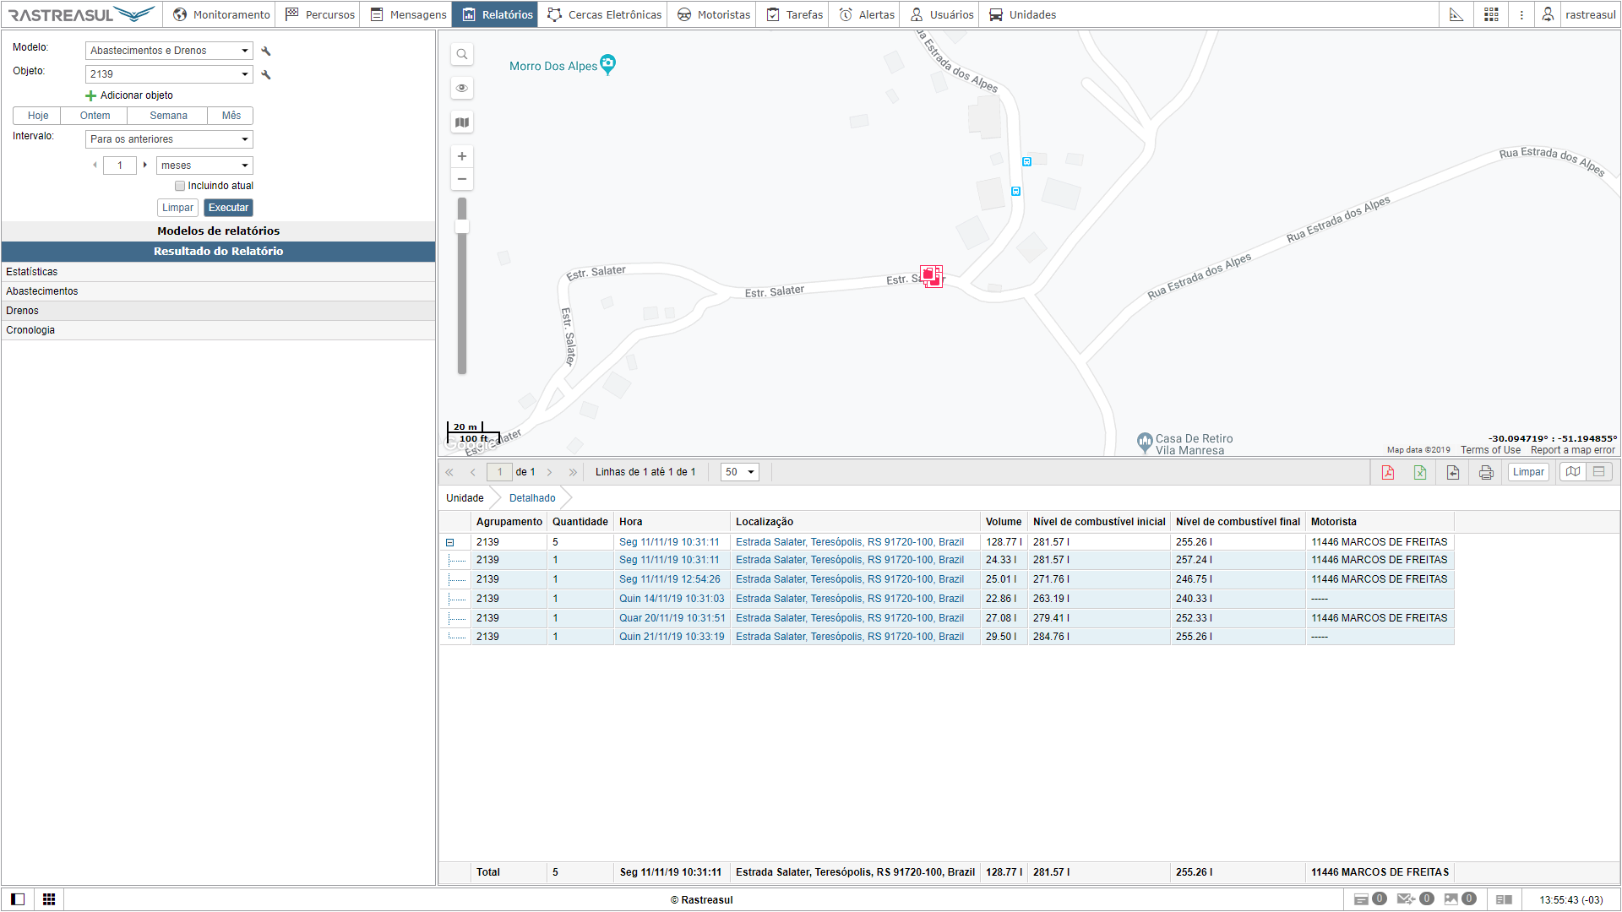Viewport: 1622px width, 912px height.
Task: Click the map zoom slider handle
Action: pyautogui.click(x=462, y=226)
